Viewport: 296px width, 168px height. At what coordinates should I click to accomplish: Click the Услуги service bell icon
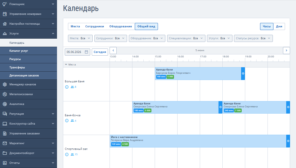click(x=5, y=33)
